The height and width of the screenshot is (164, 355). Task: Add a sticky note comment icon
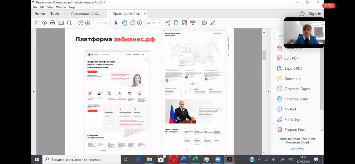click(204, 23)
